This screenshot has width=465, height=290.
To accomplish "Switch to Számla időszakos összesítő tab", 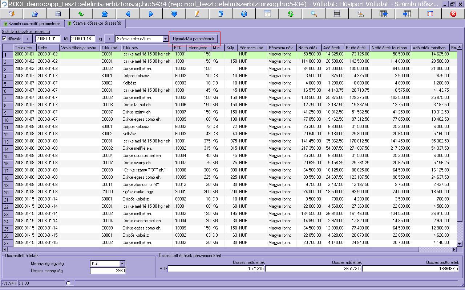I will tap(96, 24).
